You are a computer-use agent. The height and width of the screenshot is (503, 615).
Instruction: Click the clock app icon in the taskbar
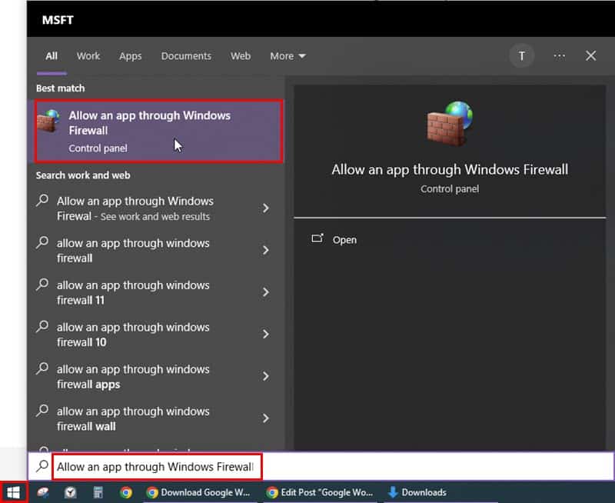[x=71, y=492]
